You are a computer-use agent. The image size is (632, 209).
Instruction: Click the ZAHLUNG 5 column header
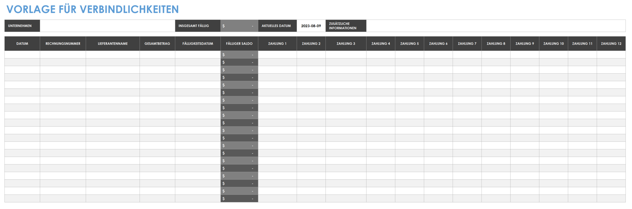click(409, 44)
